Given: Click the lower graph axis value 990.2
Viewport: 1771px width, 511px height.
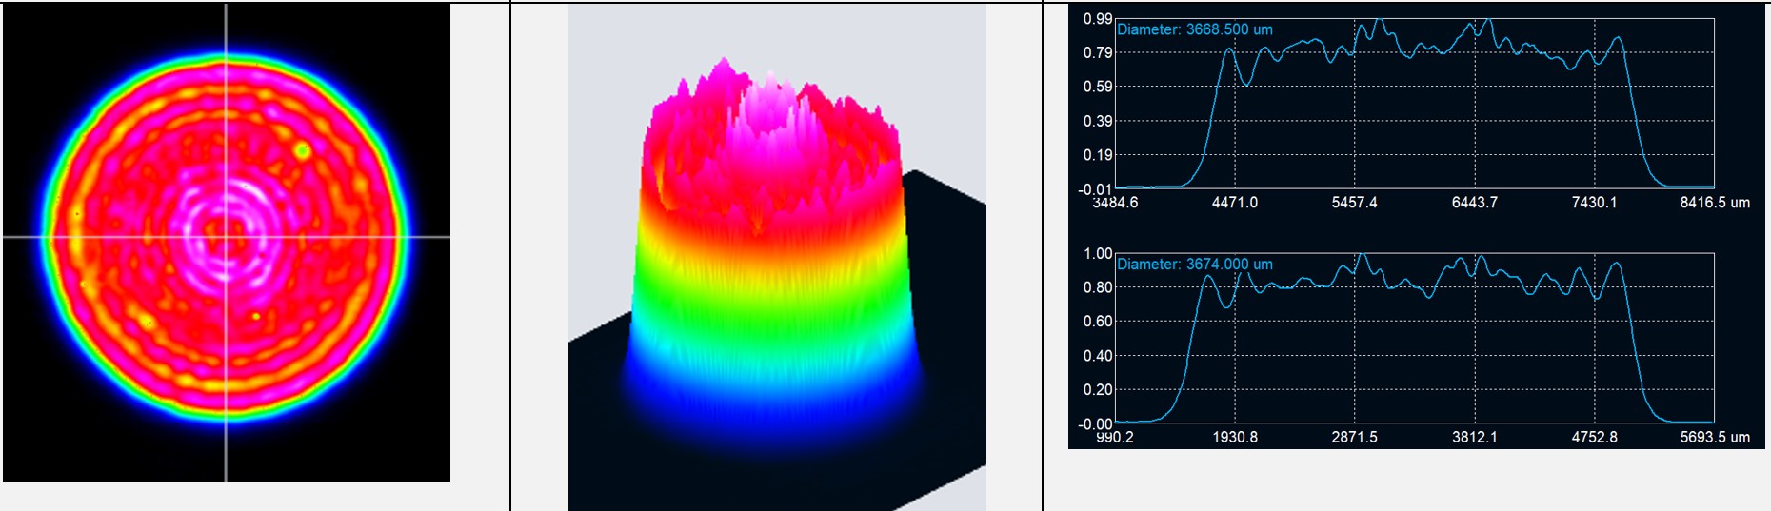Looking at the screenshot, I should tap(1116, 437).
